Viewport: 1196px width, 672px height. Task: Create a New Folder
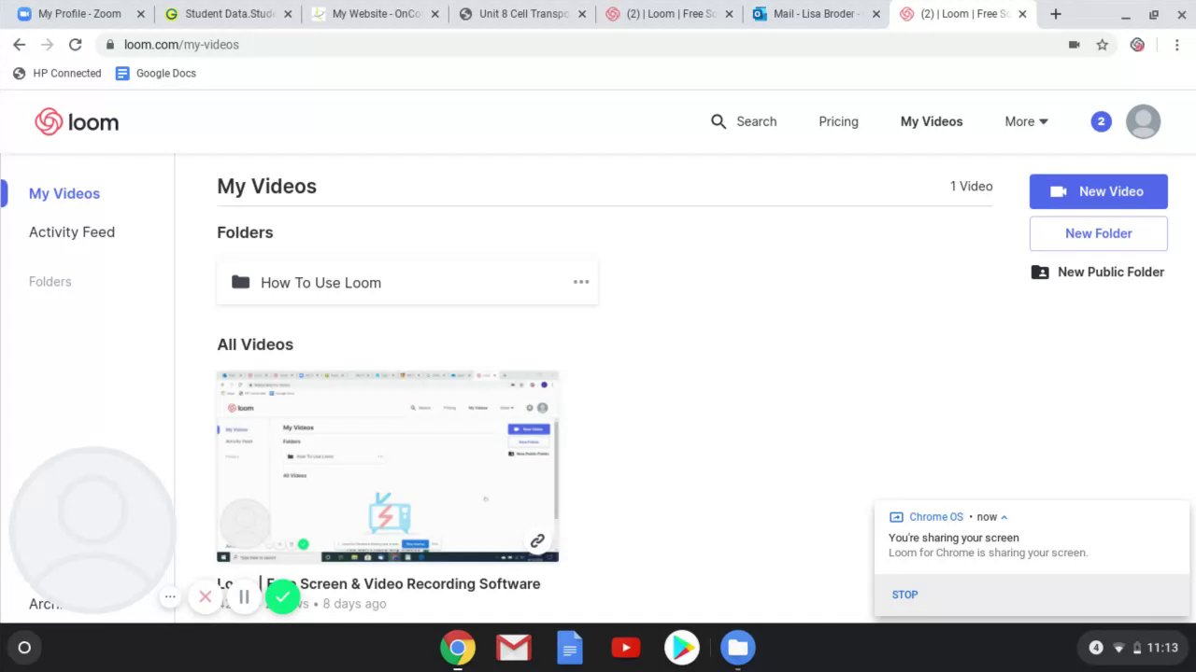click(x=1099, y=233)
